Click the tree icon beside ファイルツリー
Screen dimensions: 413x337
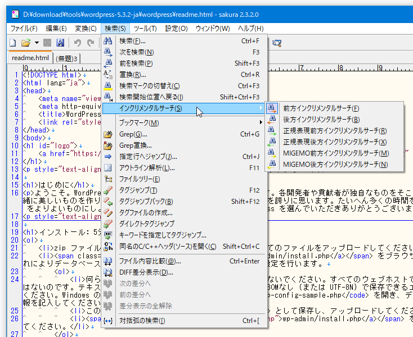108,179
